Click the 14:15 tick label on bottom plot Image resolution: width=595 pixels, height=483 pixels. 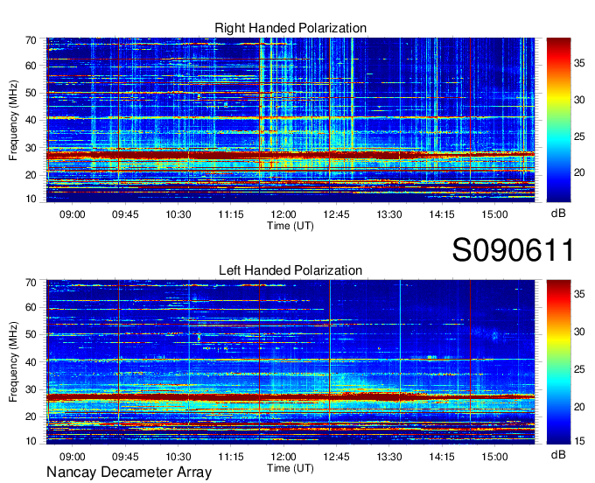tap(442, 457)
